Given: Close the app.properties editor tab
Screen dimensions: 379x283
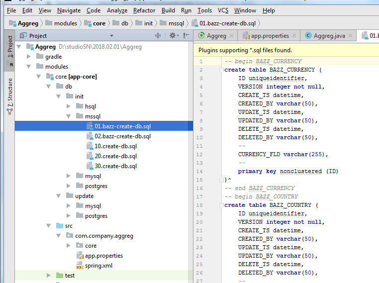Looking at the screenshot, I should 294,36.
